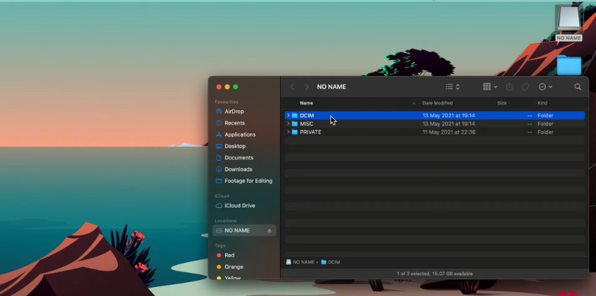Sort by the Date Modified column

tap(437, 103)
